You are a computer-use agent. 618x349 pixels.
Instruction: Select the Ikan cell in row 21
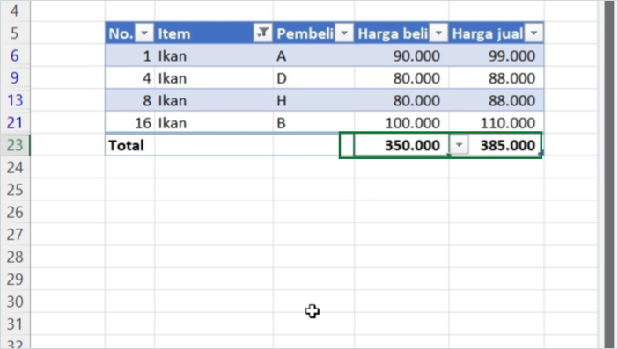[214, 123]
